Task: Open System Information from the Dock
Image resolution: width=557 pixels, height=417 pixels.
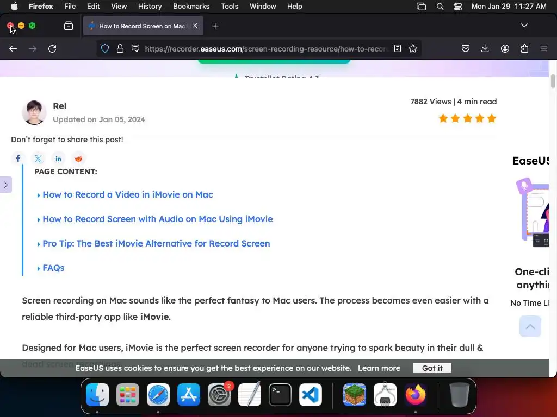Action: coord(385,395)
